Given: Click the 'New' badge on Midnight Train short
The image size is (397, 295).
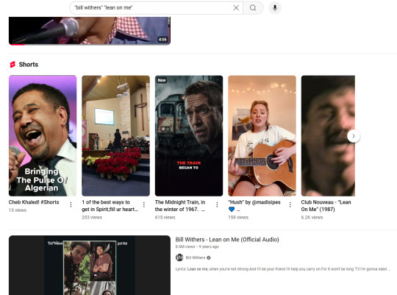Looking at the screenshot, I should 162,80.
